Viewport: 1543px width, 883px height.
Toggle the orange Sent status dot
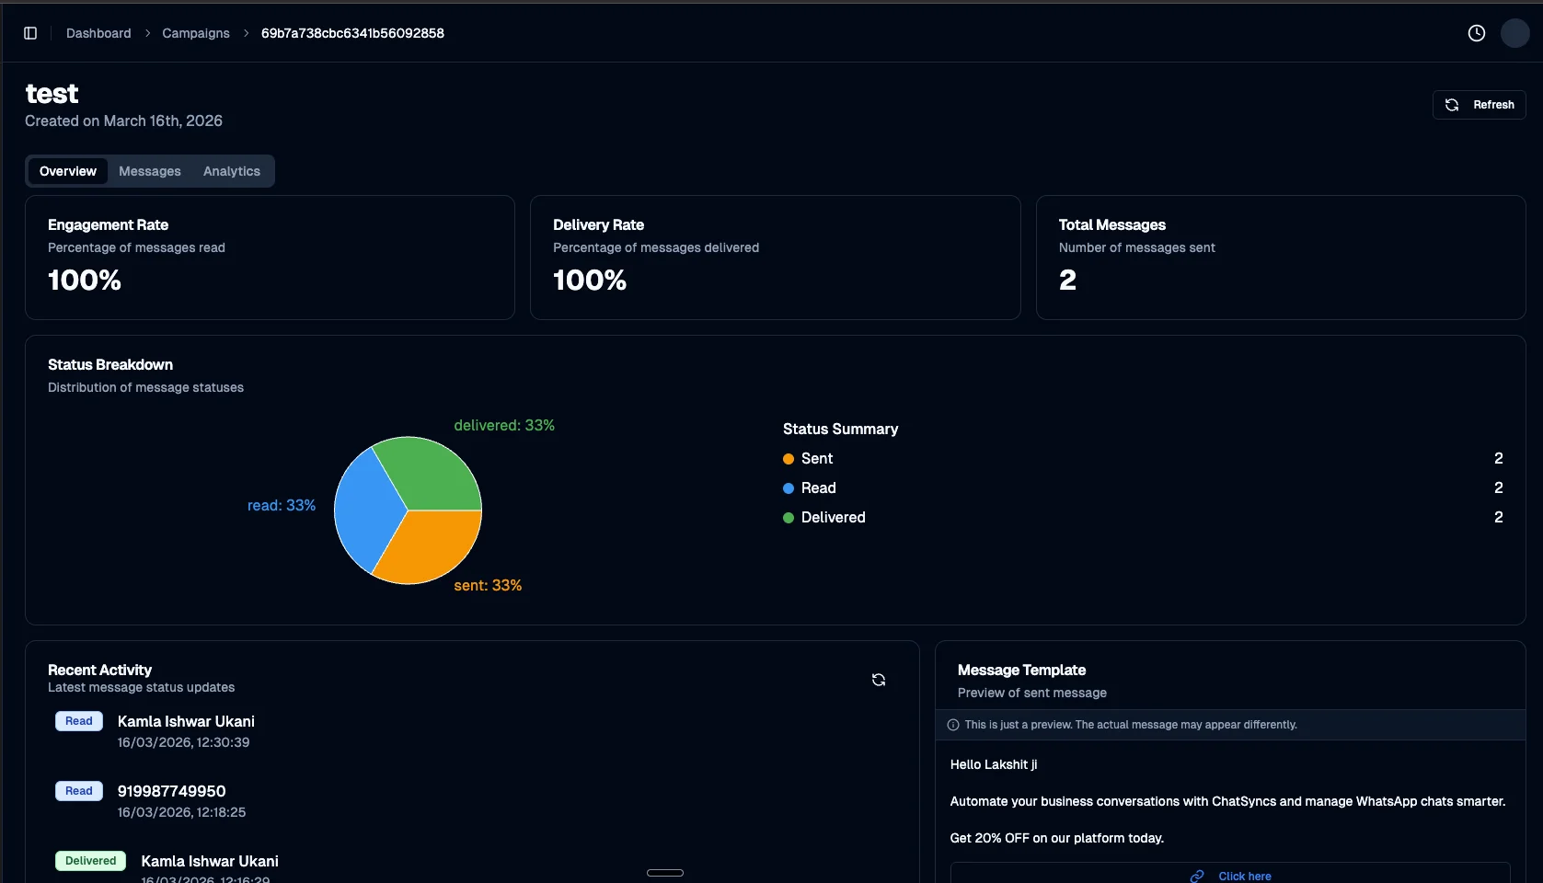point(788,458)
